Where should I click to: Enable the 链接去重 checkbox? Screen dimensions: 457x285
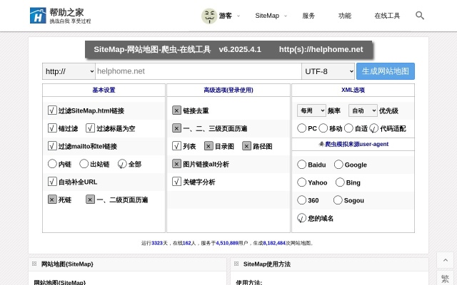pos(176,110)
